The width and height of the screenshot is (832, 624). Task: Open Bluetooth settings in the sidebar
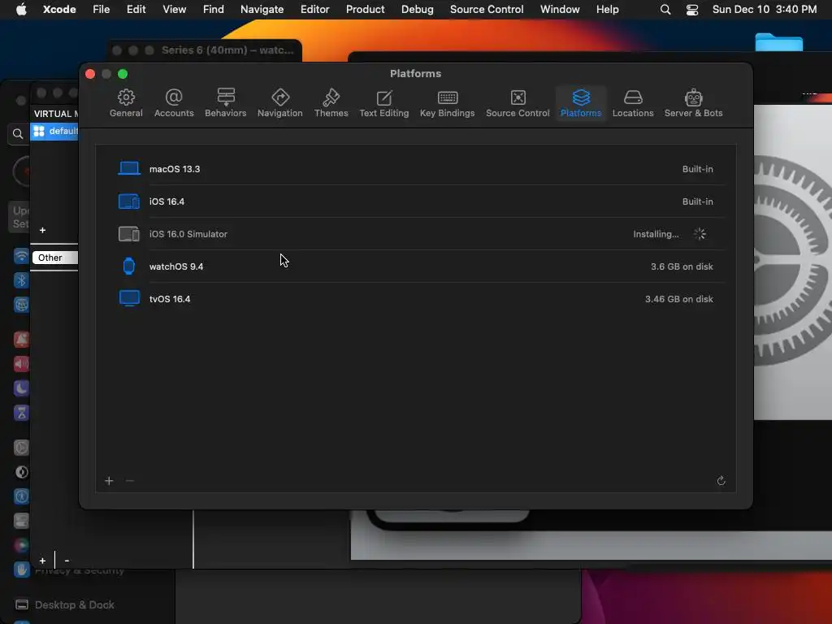21,280
